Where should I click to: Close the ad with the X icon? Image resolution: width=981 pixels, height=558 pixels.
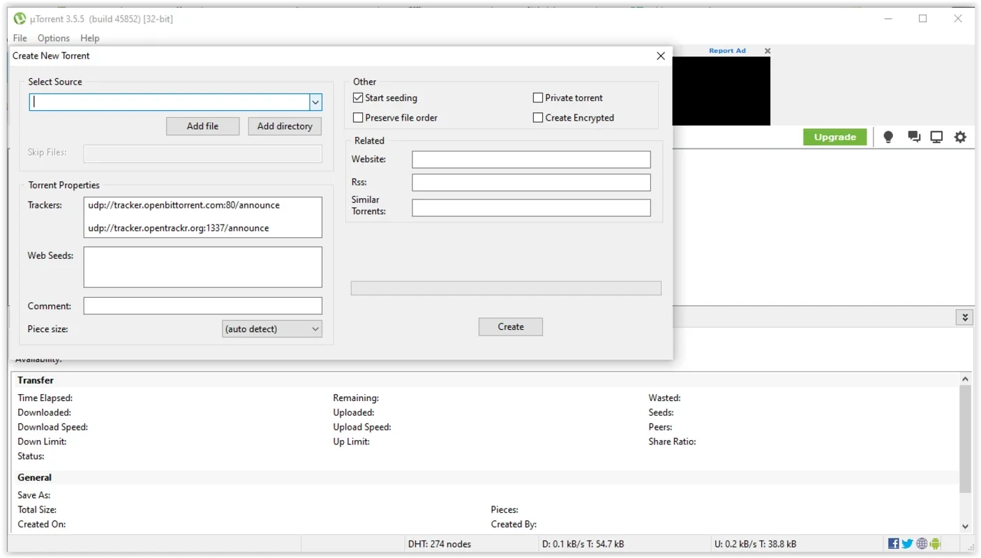point(767,51)
